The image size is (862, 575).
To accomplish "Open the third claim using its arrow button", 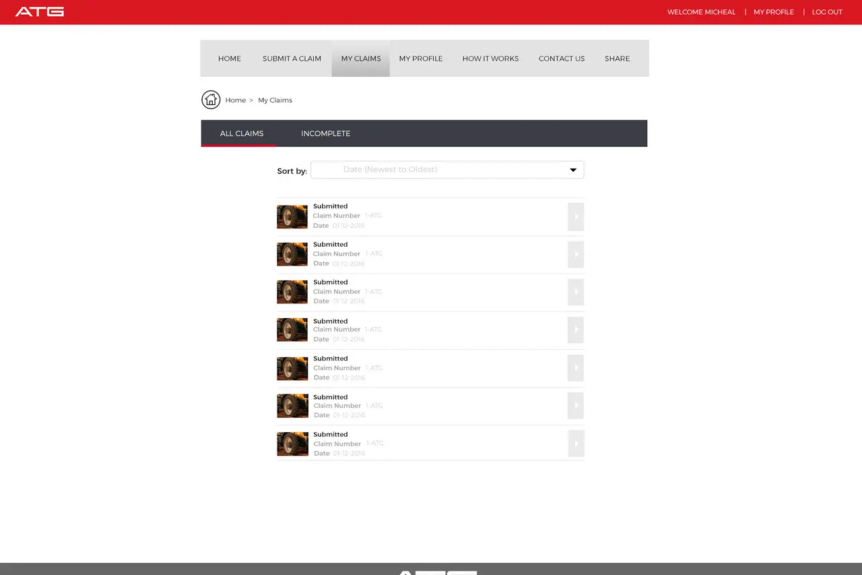I will point(576,292).
